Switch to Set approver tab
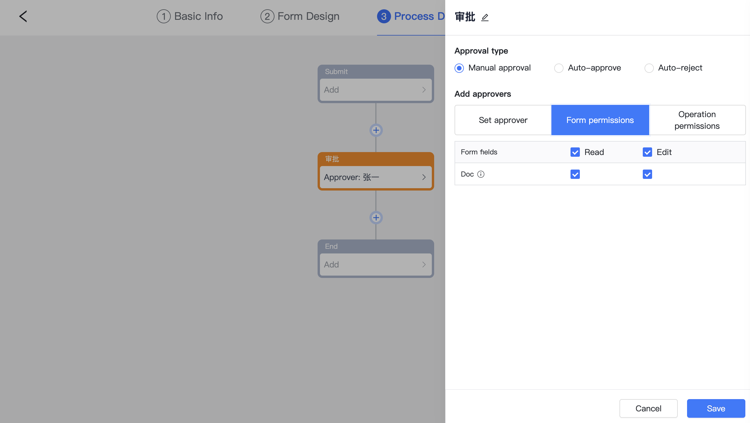750x423 pixels. [503, 120]
